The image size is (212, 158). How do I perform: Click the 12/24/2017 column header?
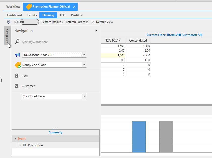click(x=113, y=41)
